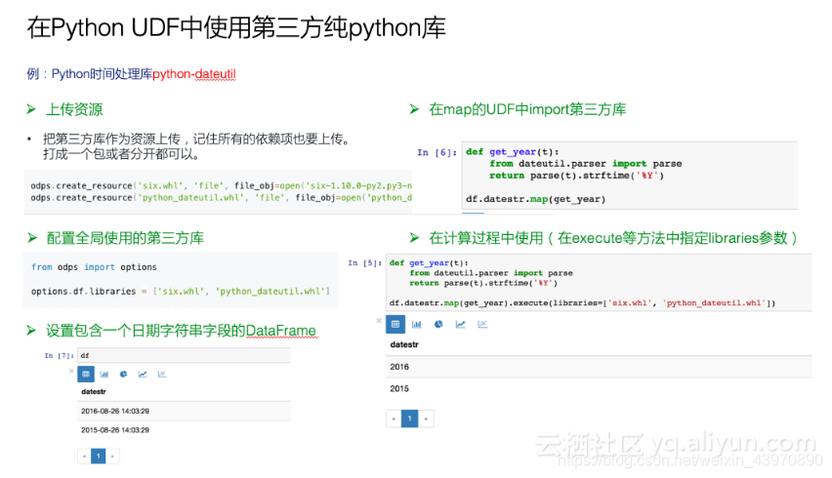Image resolution: width=832 pixels, height=478 pixels.
Task: Click the In [6] get_year code cell
Action: [629, 176]
